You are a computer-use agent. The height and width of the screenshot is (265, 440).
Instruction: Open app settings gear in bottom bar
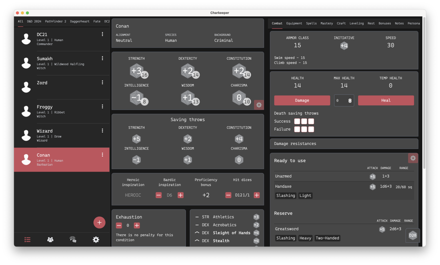[96, 240]
